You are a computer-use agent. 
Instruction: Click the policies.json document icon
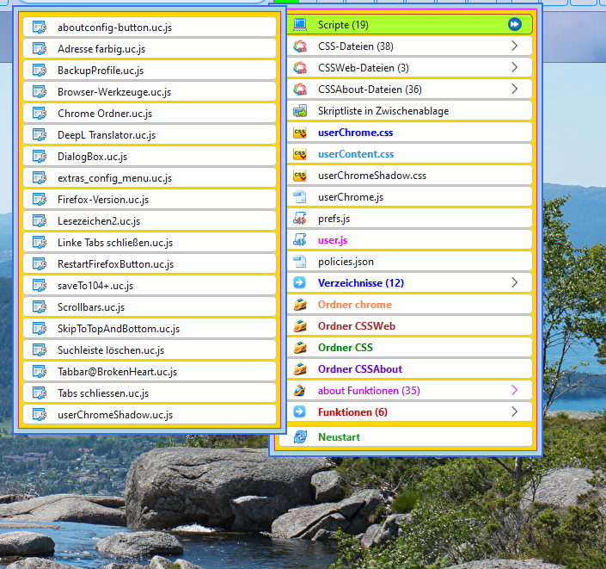click(300, 262)
